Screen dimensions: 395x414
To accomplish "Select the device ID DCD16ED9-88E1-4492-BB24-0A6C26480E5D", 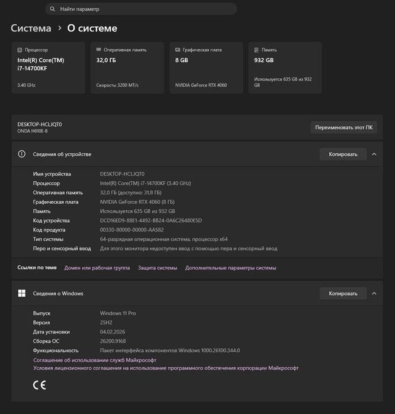I will click(151, 220).
